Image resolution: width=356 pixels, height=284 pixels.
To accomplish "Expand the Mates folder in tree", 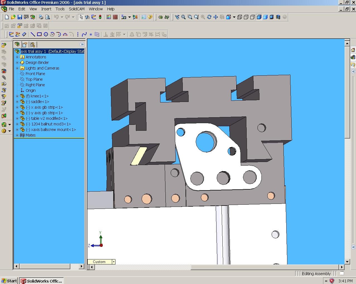I will [x=17, y=135].
